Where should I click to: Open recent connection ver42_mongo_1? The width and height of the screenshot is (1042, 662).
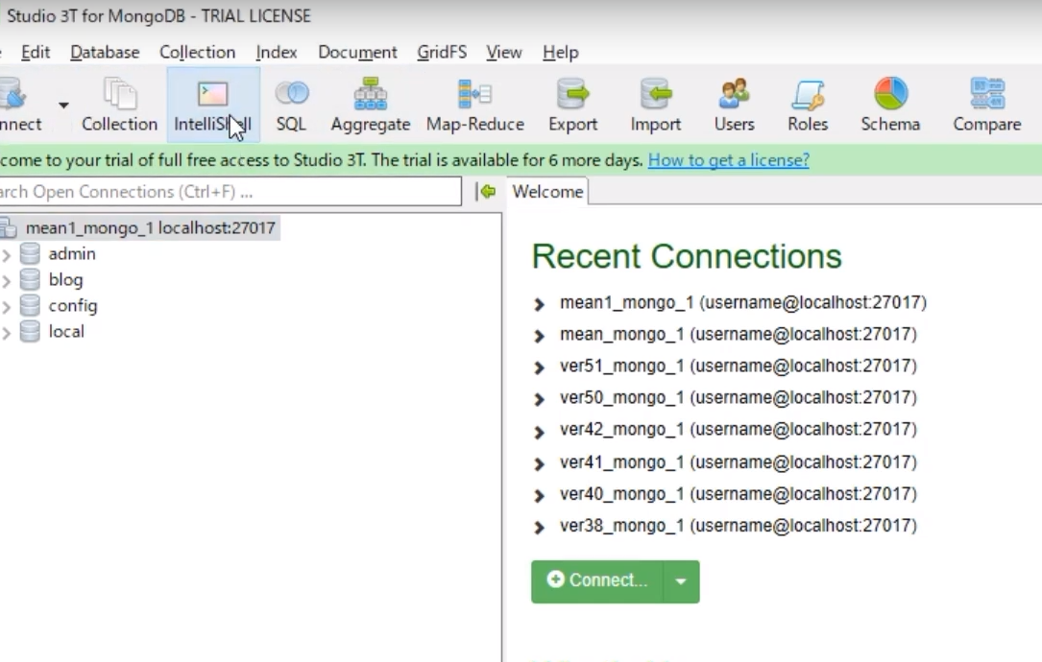point(739,430)
